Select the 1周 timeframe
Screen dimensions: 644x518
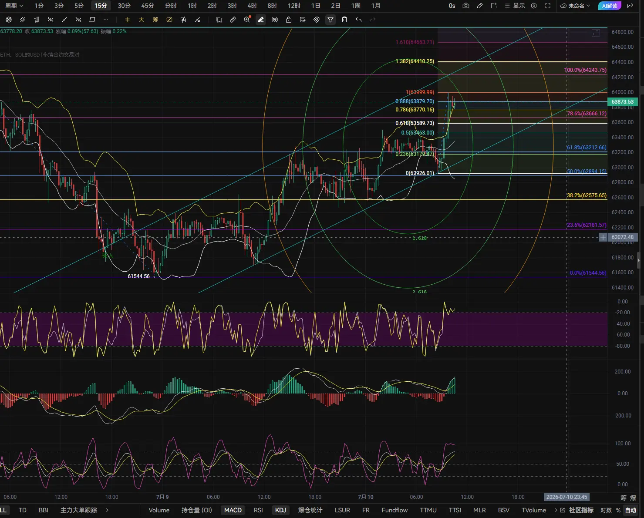click(x=356, y=6)
